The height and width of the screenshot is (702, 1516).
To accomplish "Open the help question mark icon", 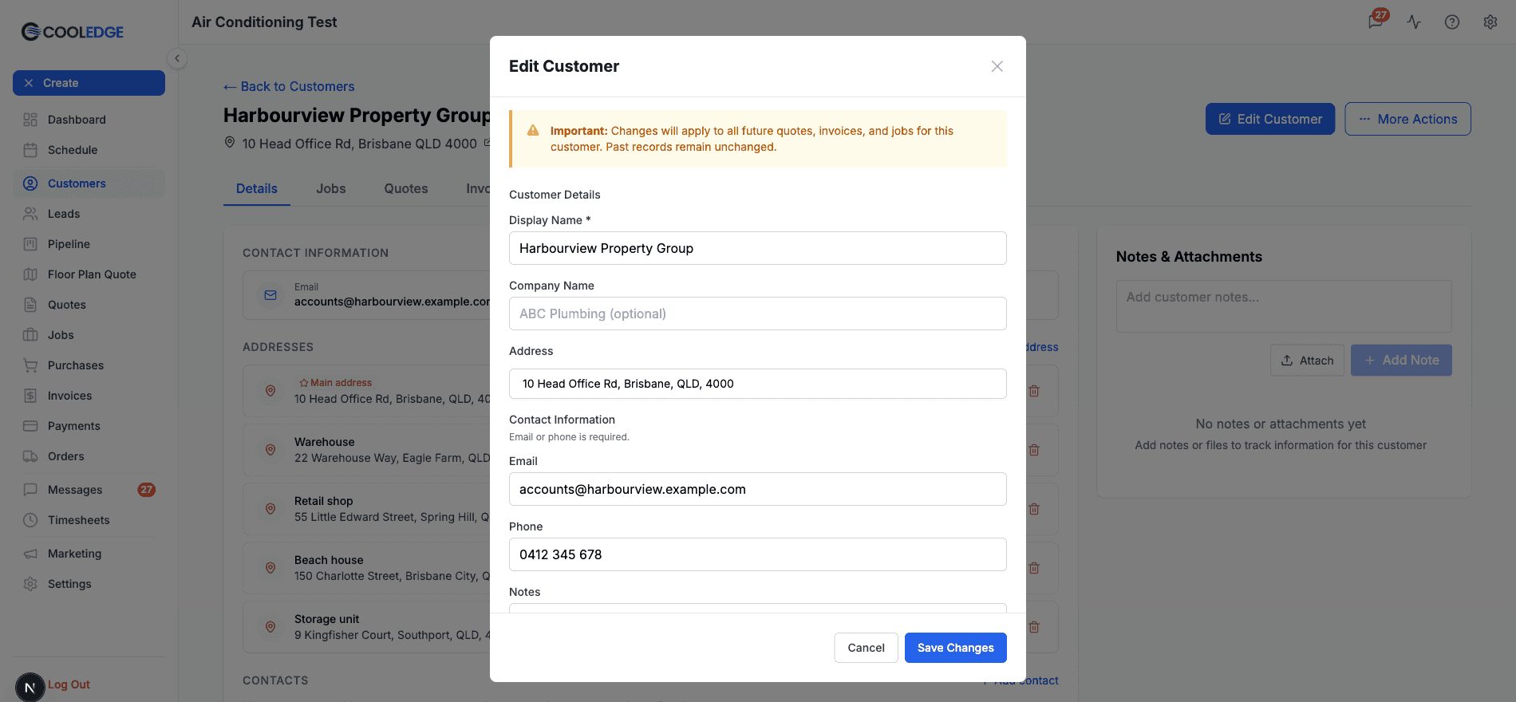I will point(1452,22).
